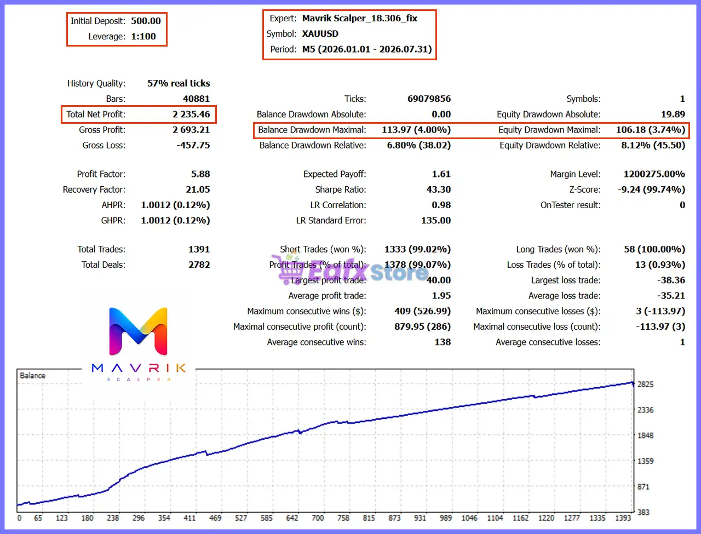The image size is (701, 534).
Task: Click Maximal consecutive loss value -113.97 (3)
Action: (661, 326)
